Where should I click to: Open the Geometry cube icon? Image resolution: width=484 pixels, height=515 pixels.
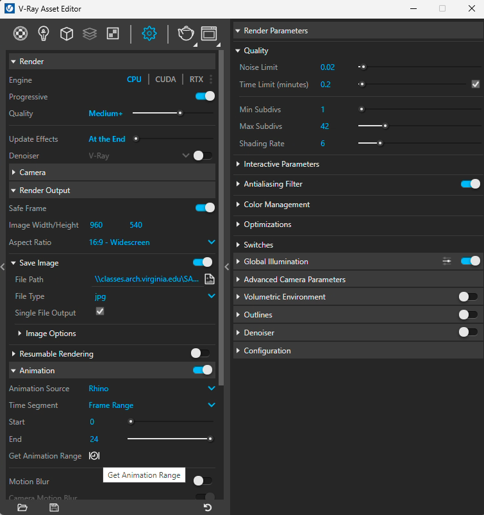coord(67,34)
